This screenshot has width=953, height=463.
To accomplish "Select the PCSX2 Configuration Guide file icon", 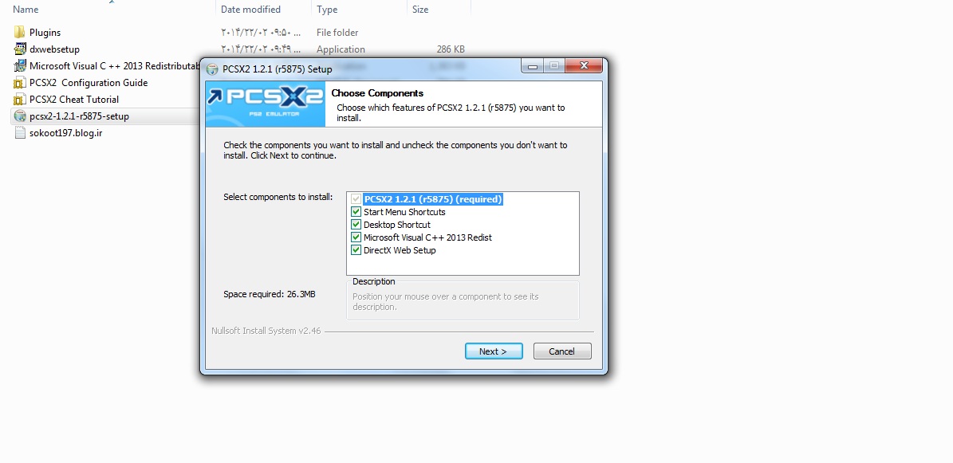I will click(x=19, y=83).
